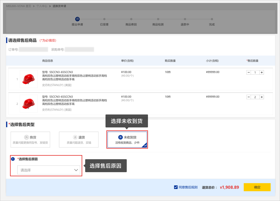Click the second red helmet thumbnail

tap(29, 104)
